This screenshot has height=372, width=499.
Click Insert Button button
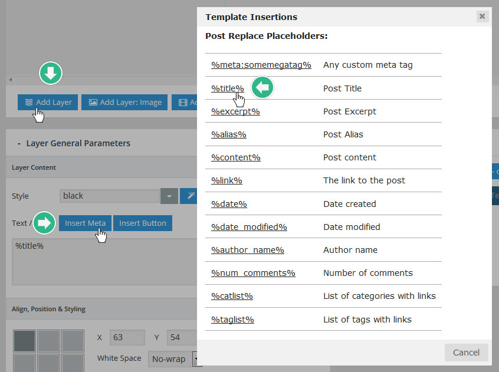tap(142, 223)
